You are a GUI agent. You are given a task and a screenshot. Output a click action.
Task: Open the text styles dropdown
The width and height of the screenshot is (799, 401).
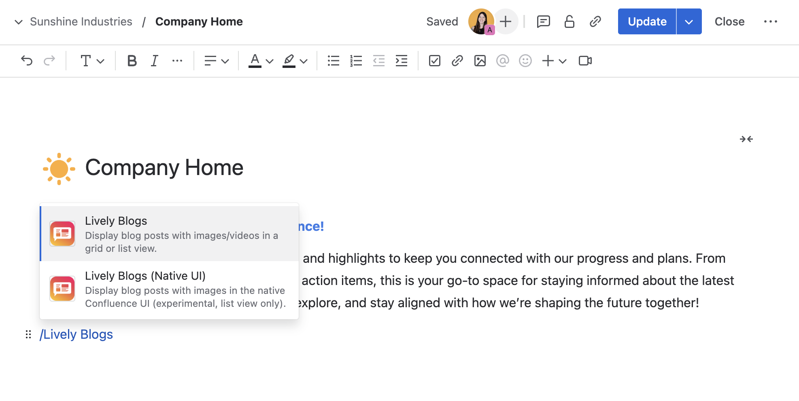[91, 61]
